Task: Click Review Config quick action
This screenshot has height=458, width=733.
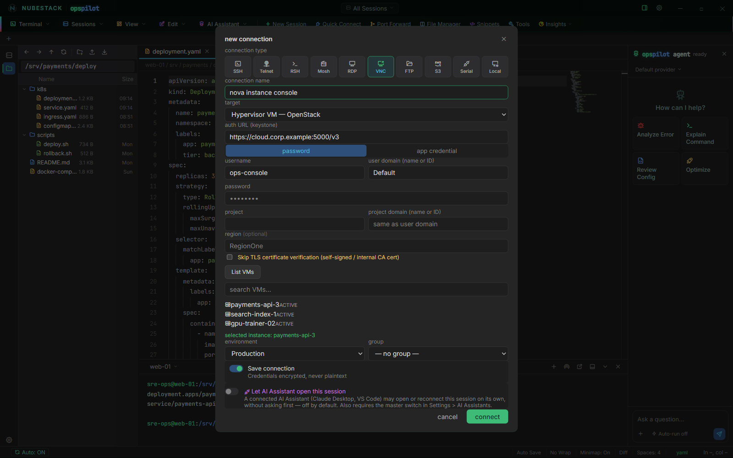Action: point(656,169)
